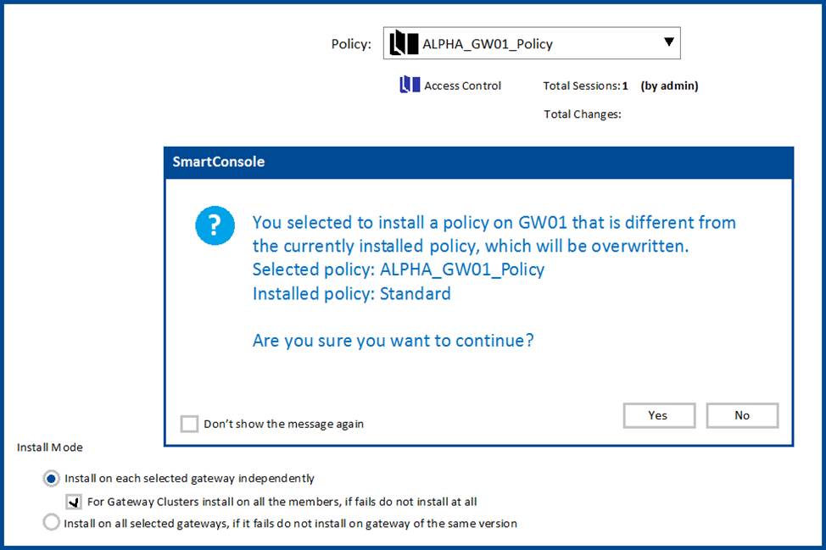Select "Install on each selected gateway independently"
826x550 pixels.
52,479
